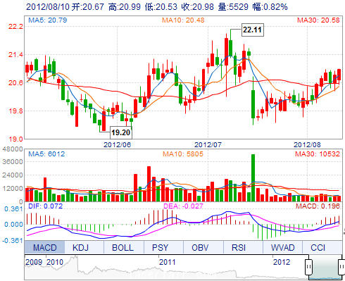The image size is (345, 281).
Task: Grab the left range slider handle
Action: (308, 267)
